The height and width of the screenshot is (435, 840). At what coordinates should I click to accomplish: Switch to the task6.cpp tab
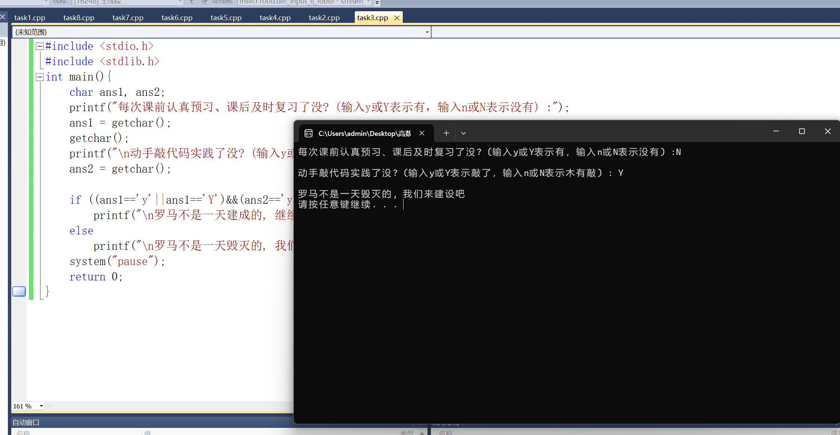pyautogui.click(x=177, y=18)
